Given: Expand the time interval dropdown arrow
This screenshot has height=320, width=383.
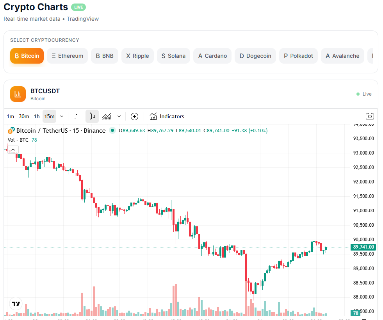Looking at the screenshot, I should coord(62,116).
